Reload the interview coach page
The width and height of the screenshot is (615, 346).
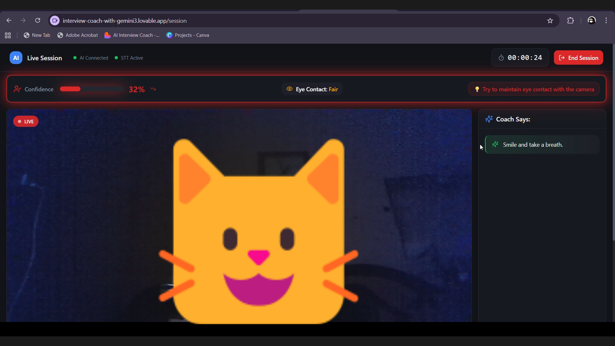[37, 21]
